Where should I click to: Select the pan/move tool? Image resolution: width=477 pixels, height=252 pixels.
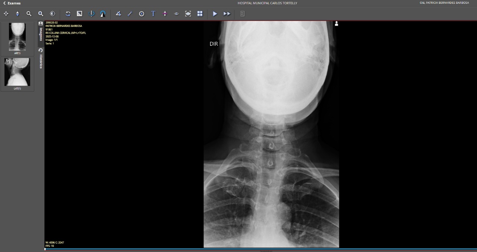coord(6,14)
